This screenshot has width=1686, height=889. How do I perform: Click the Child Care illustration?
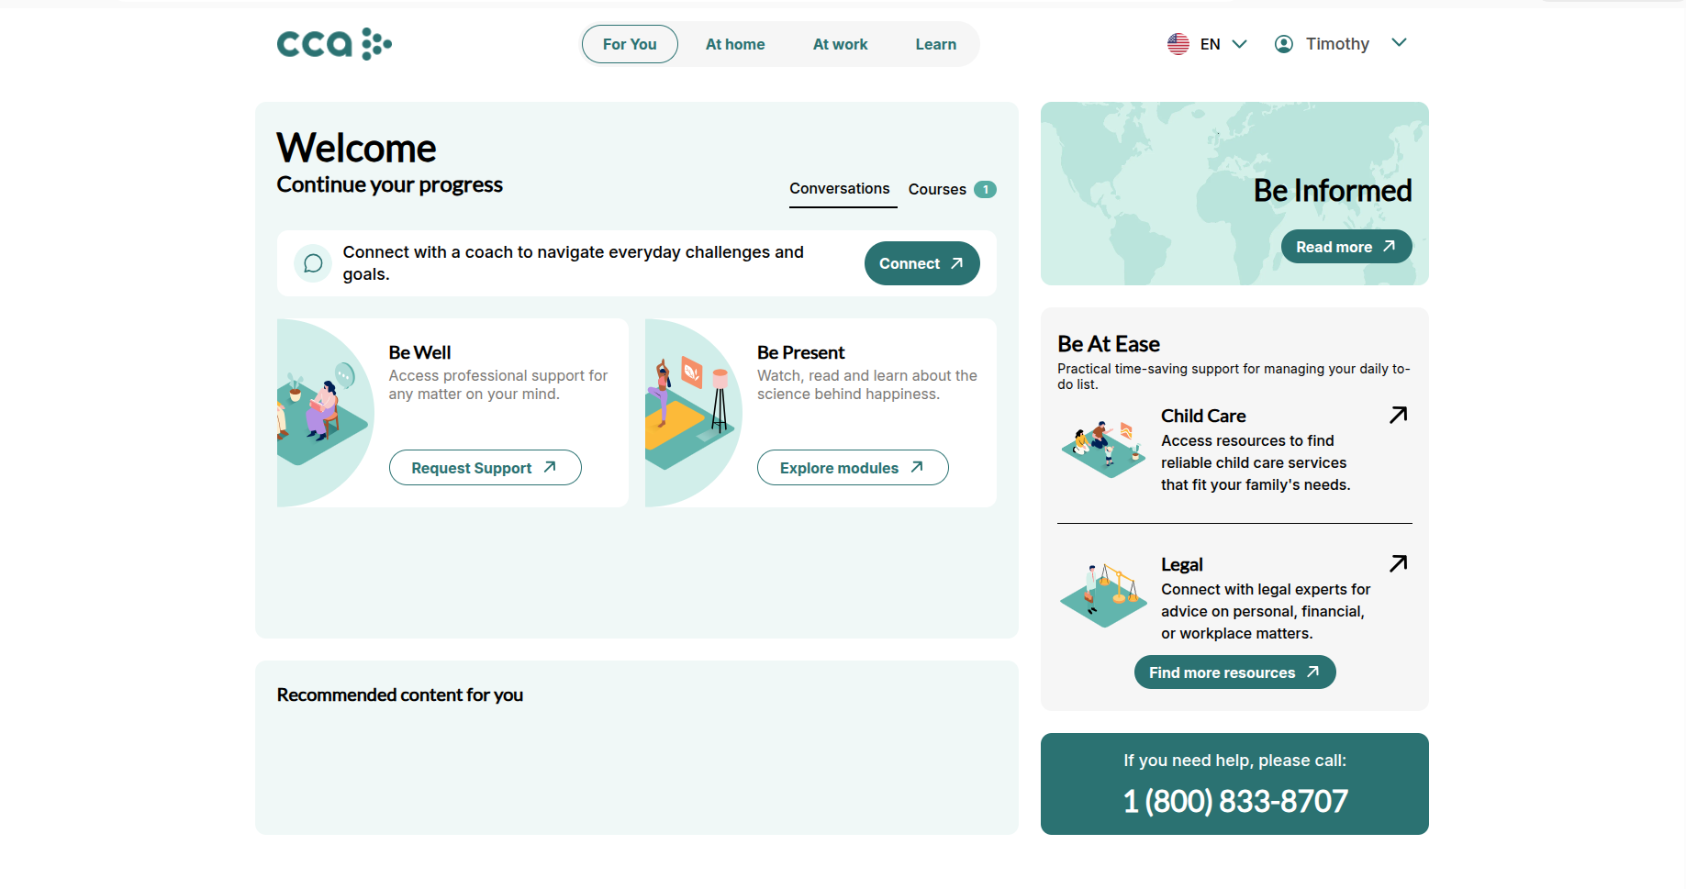[1103, 449]
